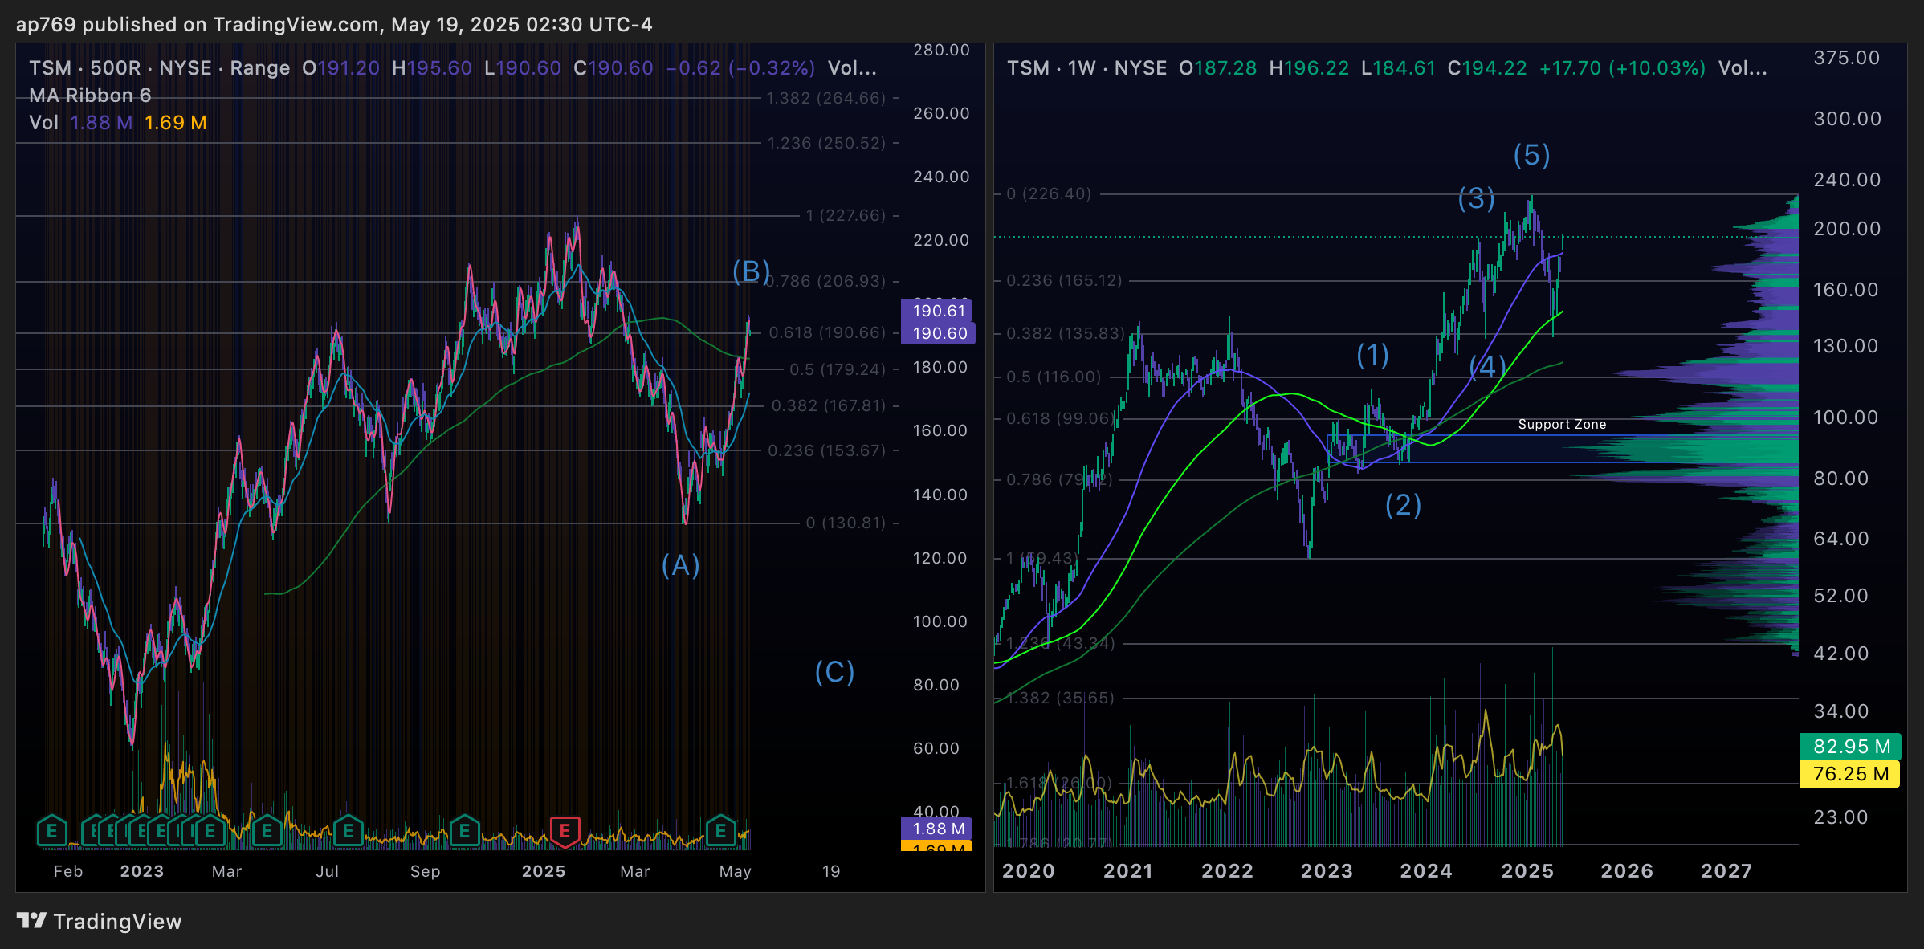Image resolution: width=1924 pixels, height=949 pixels.
Task: Select the 190.60 price tag
Action: click(938, 333)
